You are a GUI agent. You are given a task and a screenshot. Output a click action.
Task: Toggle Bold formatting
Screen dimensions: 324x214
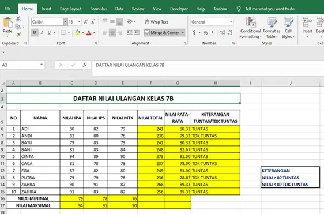click(35, 32)
